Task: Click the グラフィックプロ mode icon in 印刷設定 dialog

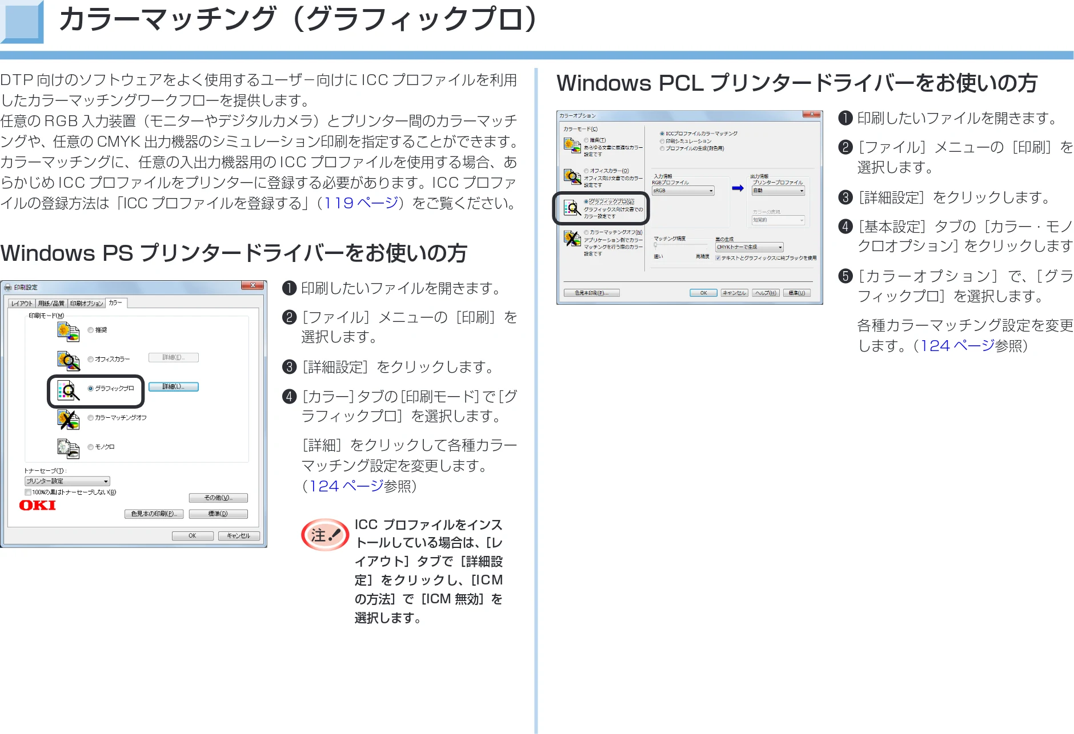Action: coord(68,390)
